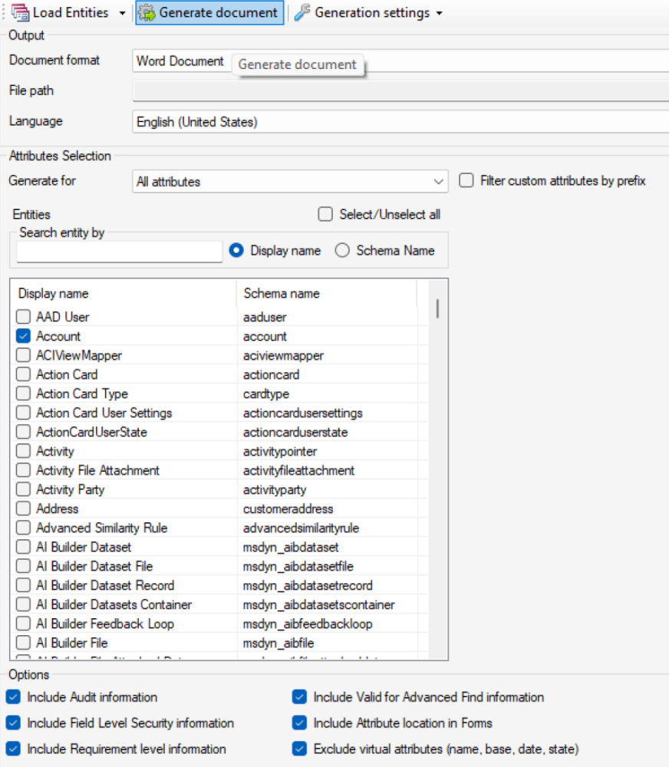
Task: Click the actioncardusersettings schema cell
Action: (x=303, y=413)
